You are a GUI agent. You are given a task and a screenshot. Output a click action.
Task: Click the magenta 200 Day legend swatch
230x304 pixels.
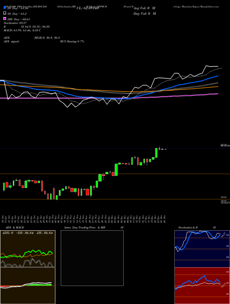pos(5,18)
